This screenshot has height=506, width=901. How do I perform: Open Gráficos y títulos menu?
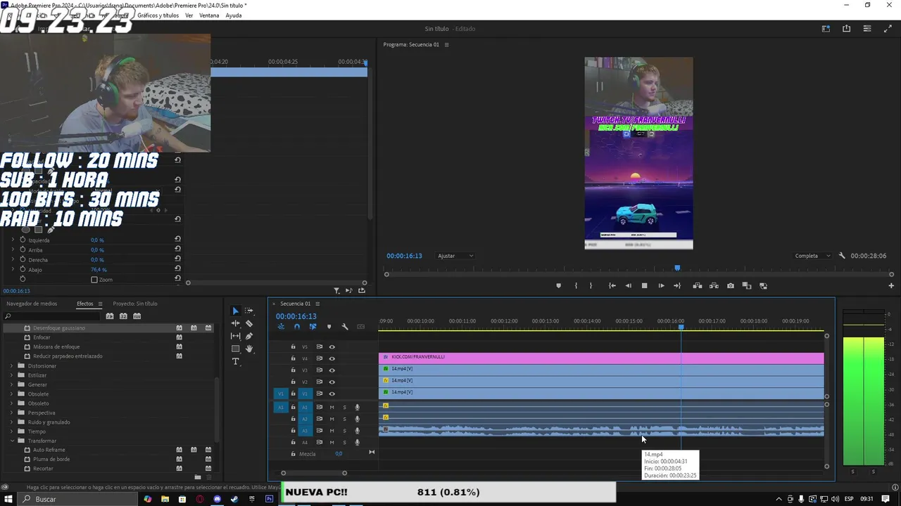pyautogui.click(x=158, y=15)
